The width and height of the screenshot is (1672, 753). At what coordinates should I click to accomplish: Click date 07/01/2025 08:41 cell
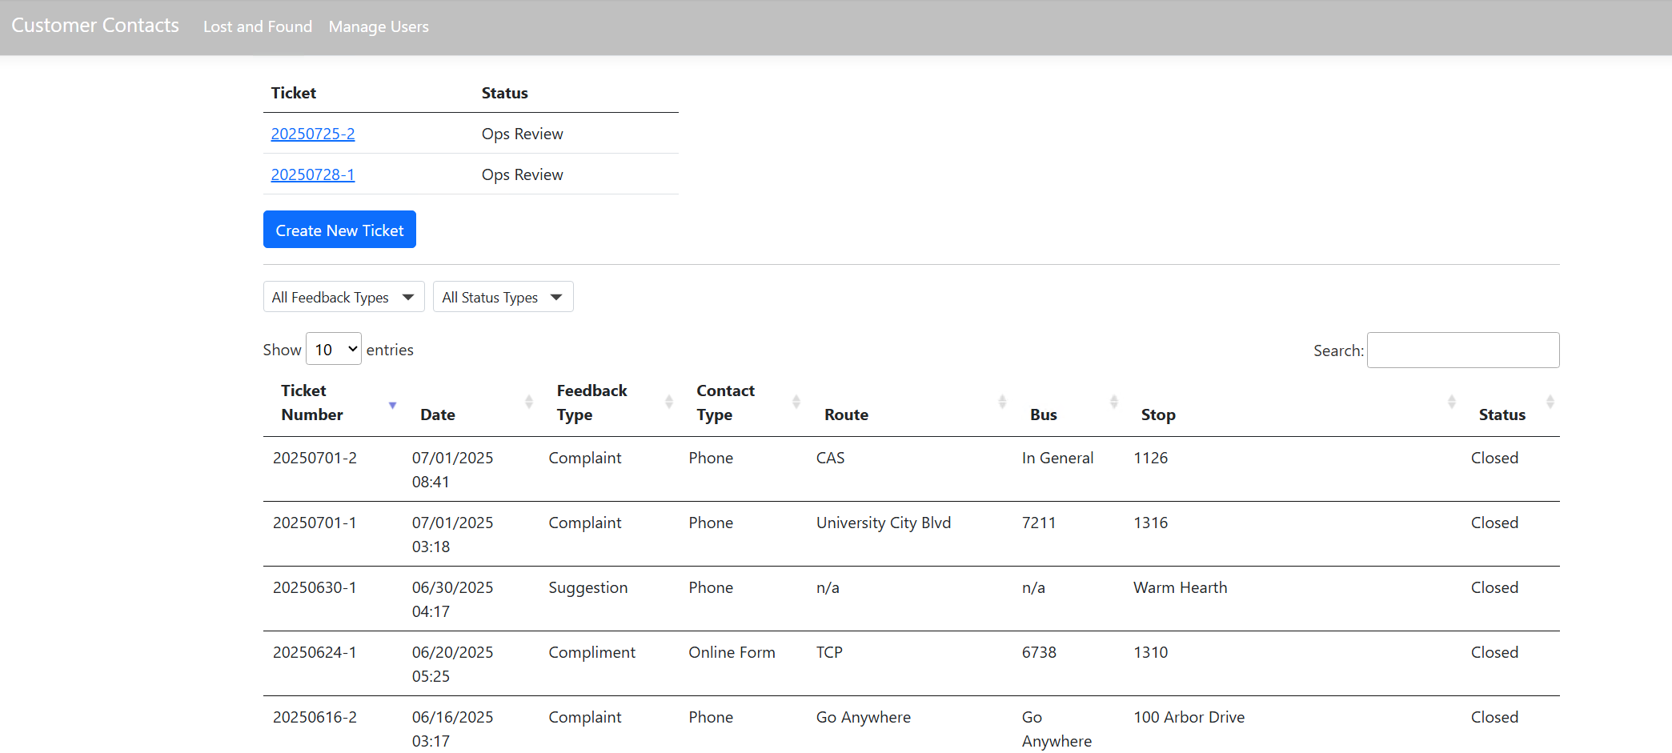click(x=453, y=470)
